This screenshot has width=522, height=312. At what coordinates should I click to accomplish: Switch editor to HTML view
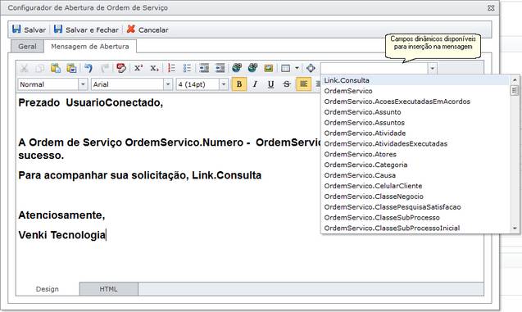point(108,289)
